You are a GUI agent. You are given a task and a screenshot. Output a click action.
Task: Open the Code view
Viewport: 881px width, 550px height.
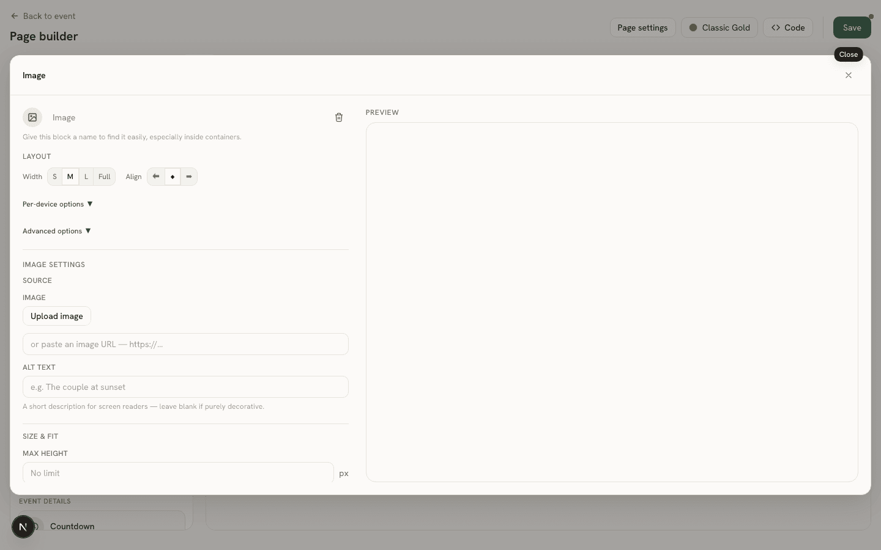click(x=788, y=28)
